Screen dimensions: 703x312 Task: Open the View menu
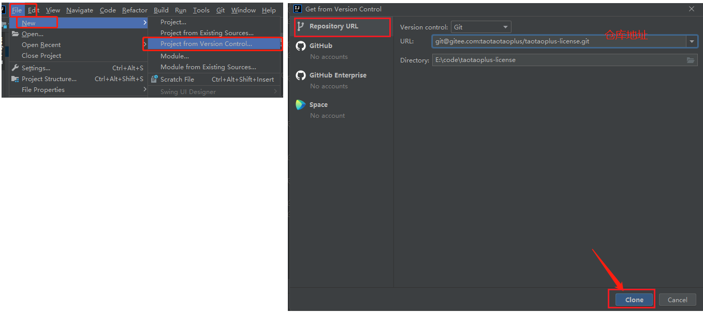(53, 10)
